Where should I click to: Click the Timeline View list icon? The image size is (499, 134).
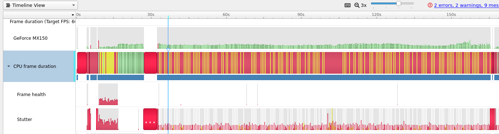point(8,5)
